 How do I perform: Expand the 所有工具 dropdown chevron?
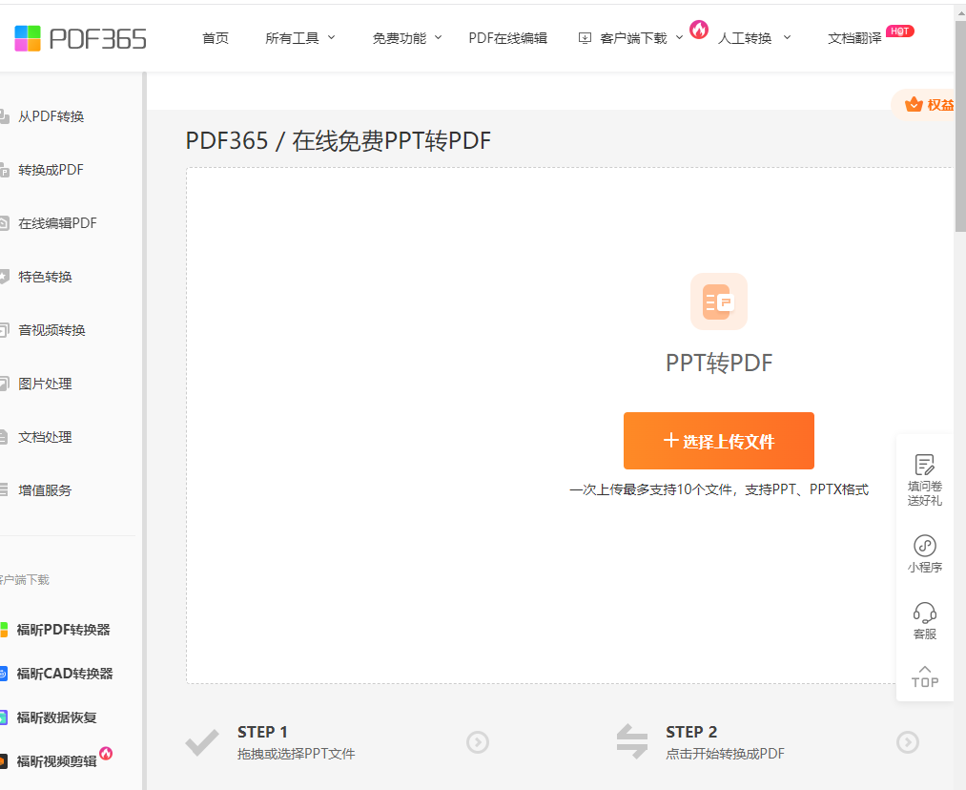pos(332,37)
